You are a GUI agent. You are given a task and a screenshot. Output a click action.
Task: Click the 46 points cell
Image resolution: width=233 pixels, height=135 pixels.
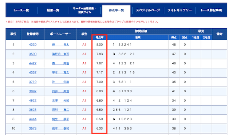[174, 63]
